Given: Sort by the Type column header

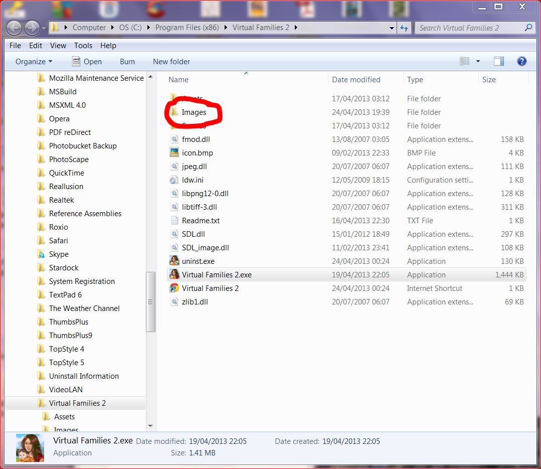Looking at the screenshot, I should point(415,80).
